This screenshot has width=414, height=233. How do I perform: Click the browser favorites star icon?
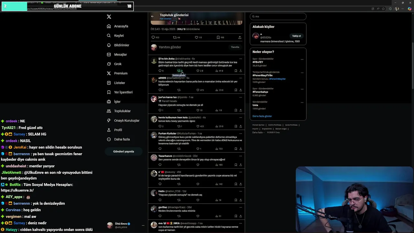point(384,9)
